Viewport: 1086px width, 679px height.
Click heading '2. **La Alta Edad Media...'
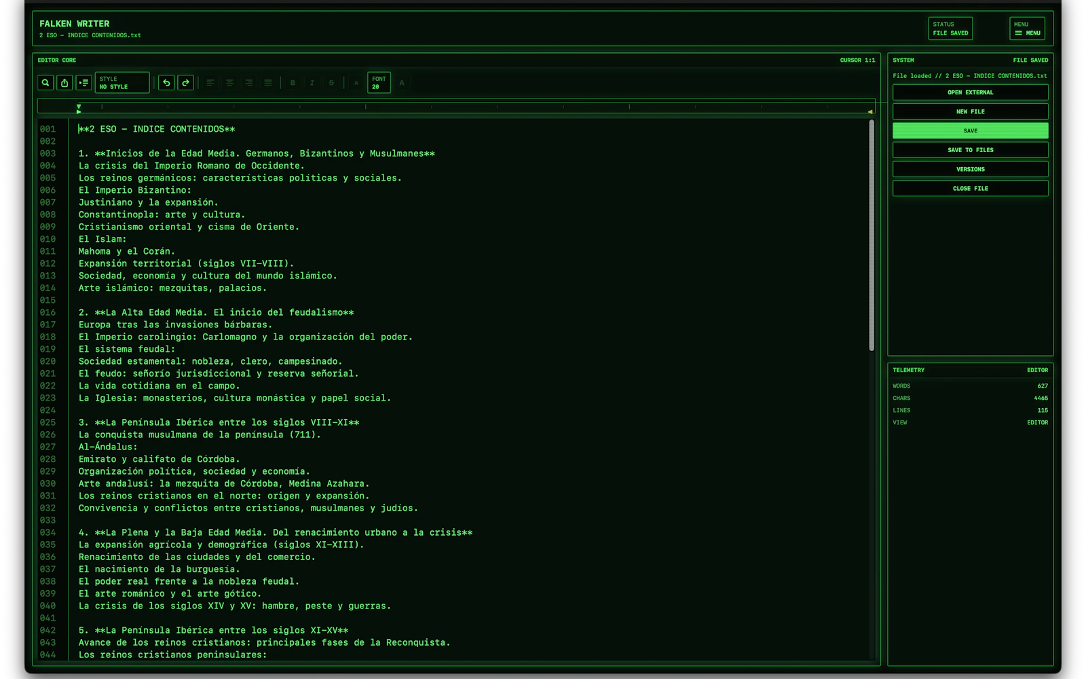click(x=216, y=312)
